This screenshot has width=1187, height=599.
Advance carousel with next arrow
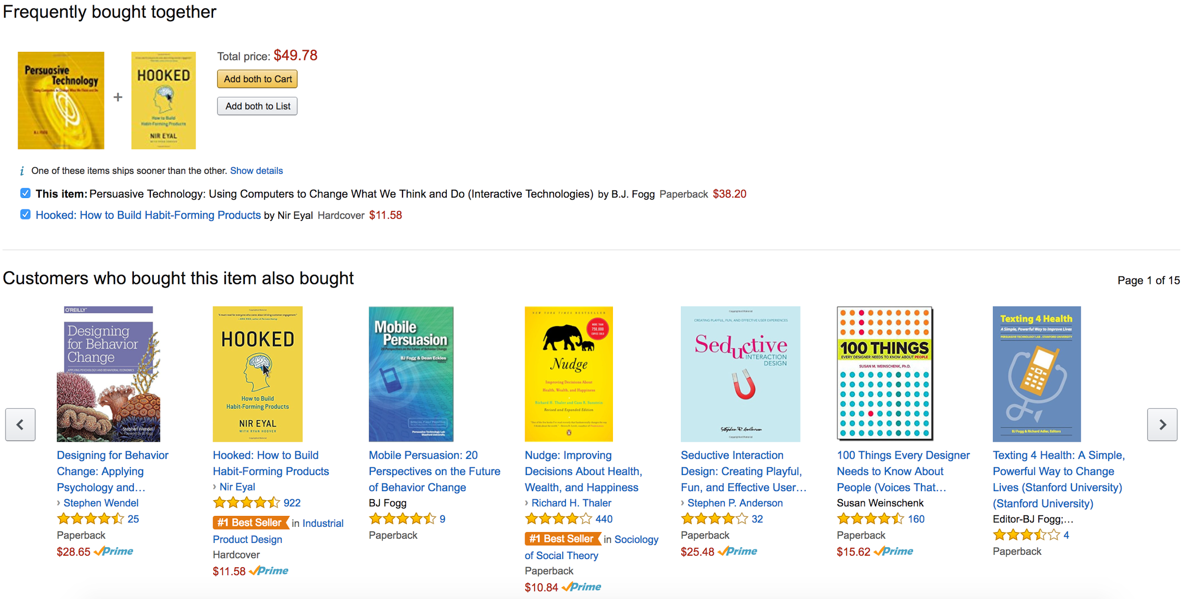pos(1162,424)
